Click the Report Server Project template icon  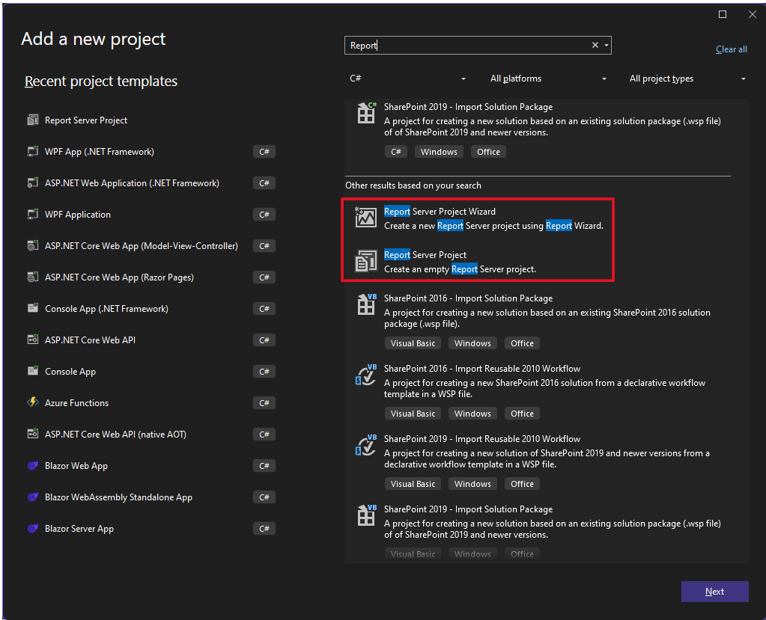point(365,261)
